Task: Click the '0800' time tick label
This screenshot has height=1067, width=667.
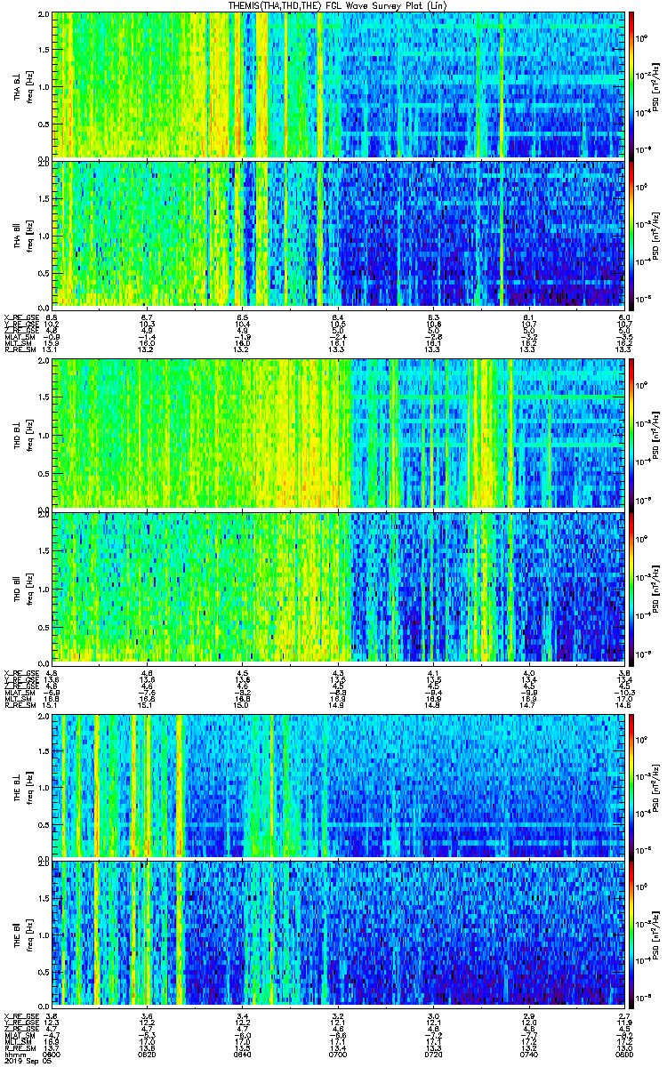Action: pos(623,1054)
